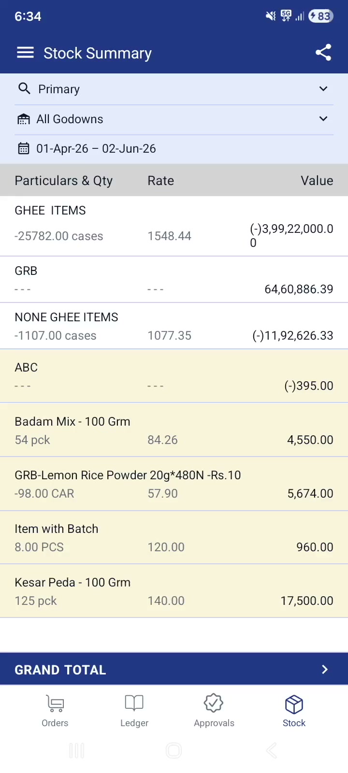
Task: Switch to the Stock tab
Action: point(294,711)
